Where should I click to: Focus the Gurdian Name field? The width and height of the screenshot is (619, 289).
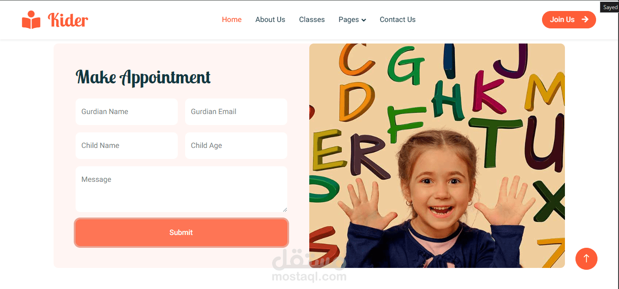(126, 112)
